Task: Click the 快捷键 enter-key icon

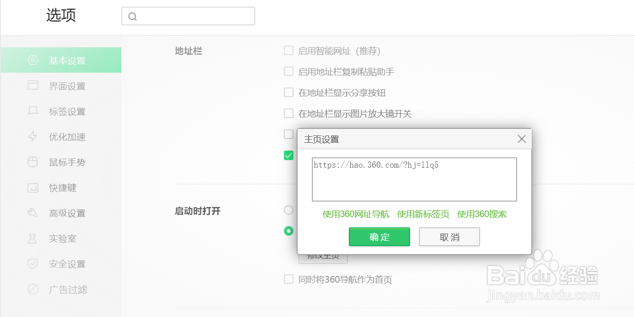Action: [33, 188]
